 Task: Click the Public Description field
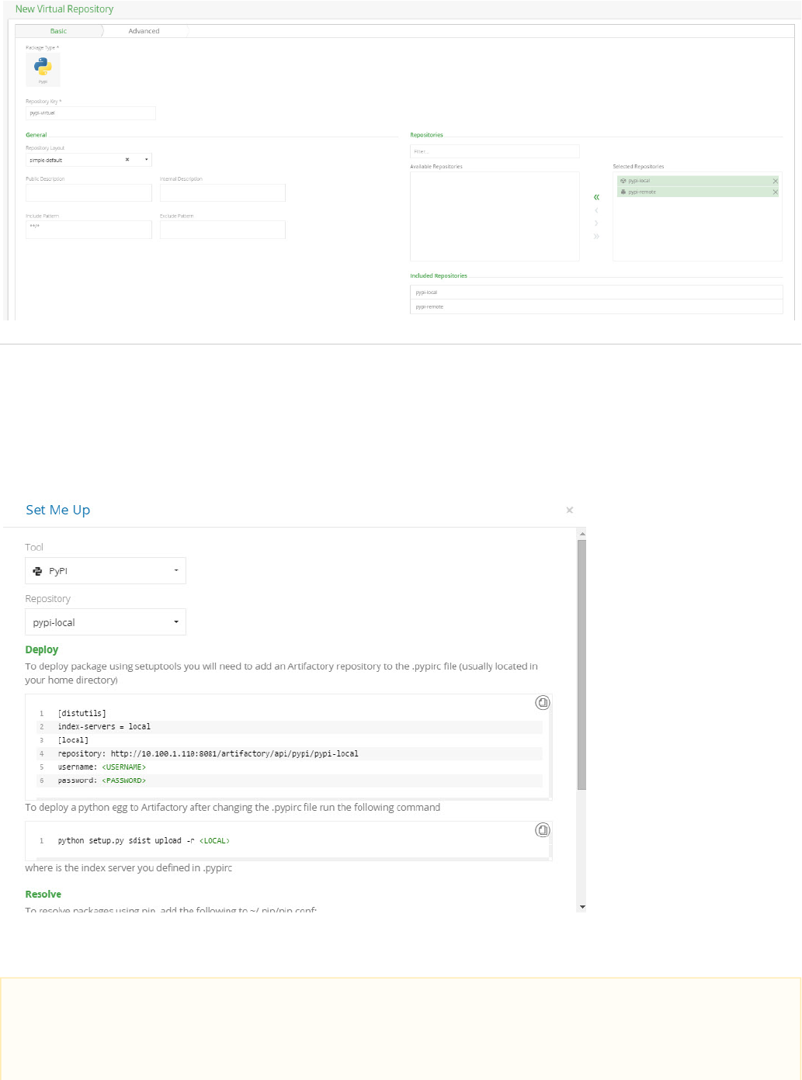tap(89, 192)
